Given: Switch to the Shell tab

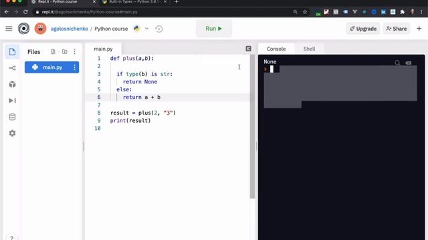Looking at the screenshot, I should click(309, 49).
